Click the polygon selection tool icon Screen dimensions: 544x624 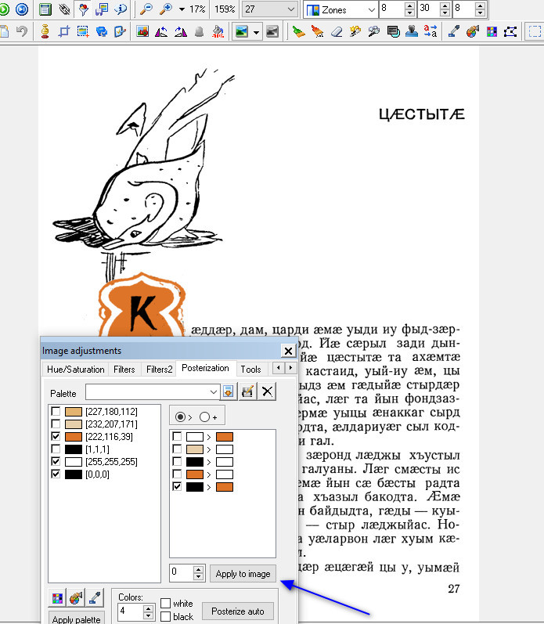[510, 31]
